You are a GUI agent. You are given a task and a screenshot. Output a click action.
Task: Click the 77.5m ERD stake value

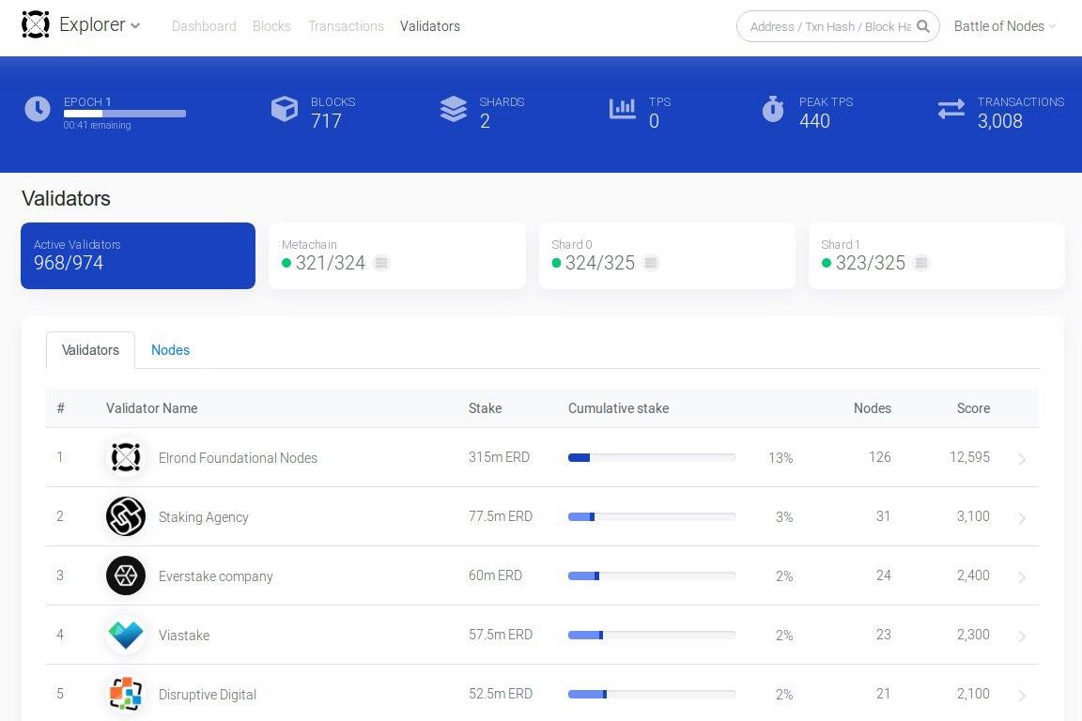tap(501, 516)
